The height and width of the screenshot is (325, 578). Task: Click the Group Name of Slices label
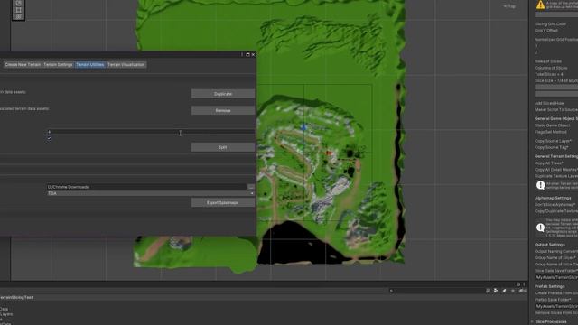coord(555,258)
